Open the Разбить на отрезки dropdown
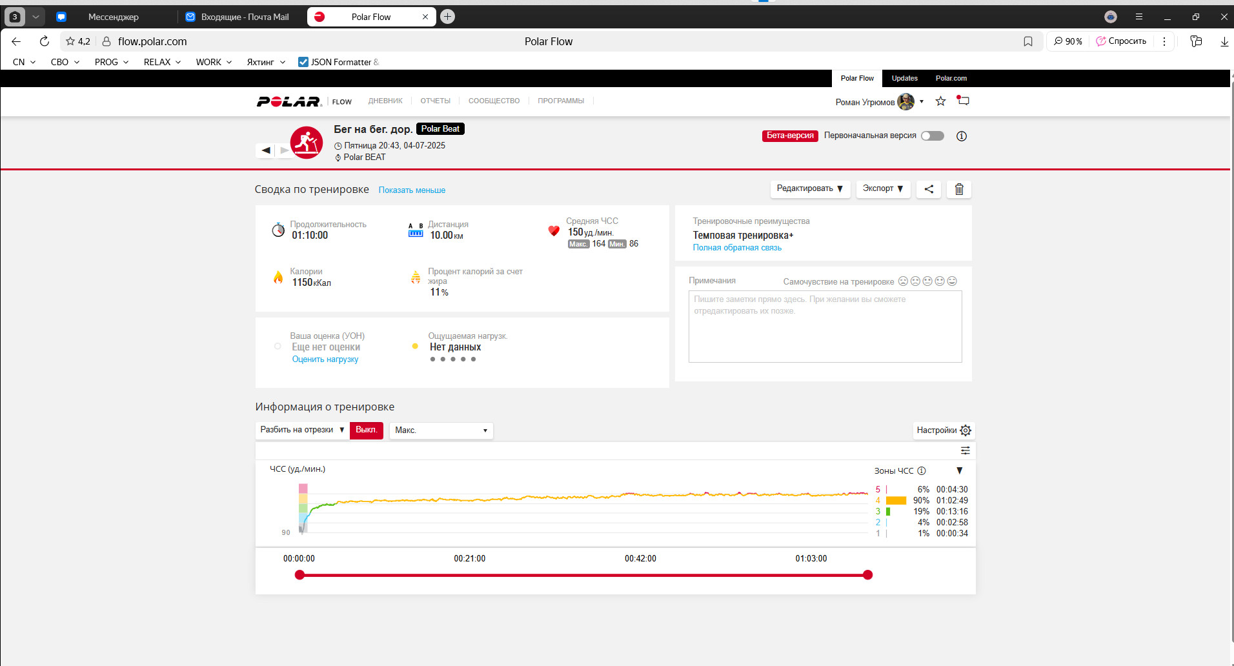 click(x=303, y=430)
